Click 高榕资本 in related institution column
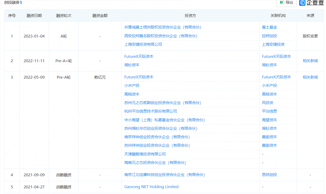326x194 pixels. pos(269,94)
